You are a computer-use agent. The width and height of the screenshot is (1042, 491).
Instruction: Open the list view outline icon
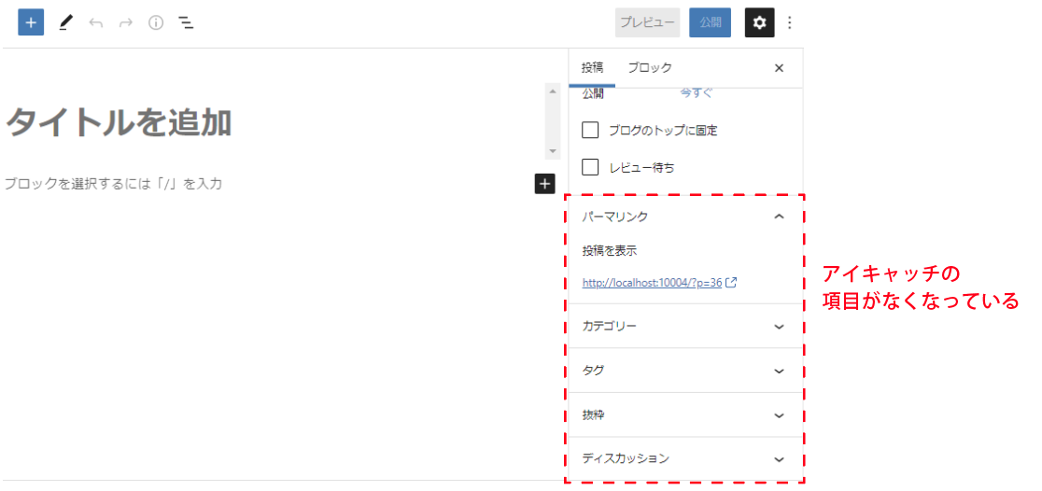click(186, 22)
